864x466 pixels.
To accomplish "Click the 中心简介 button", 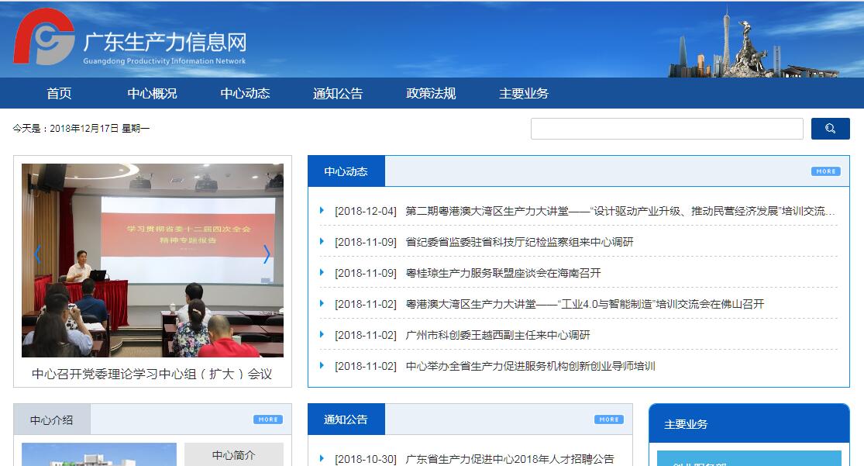I will pyautogui.click(x=233, y=455).
